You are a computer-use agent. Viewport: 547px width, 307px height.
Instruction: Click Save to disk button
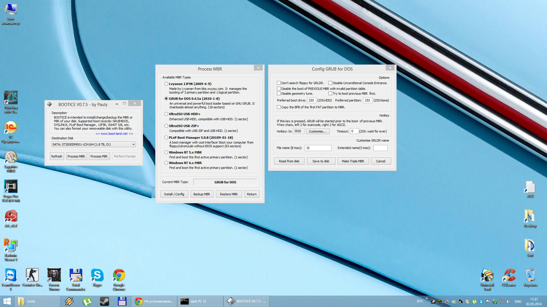click(321, 161)
